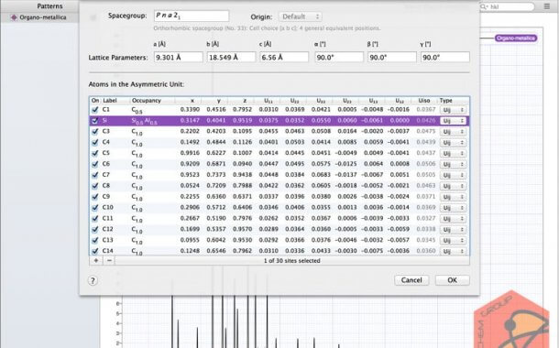Select the C11 atom row label

click(107, 218)
